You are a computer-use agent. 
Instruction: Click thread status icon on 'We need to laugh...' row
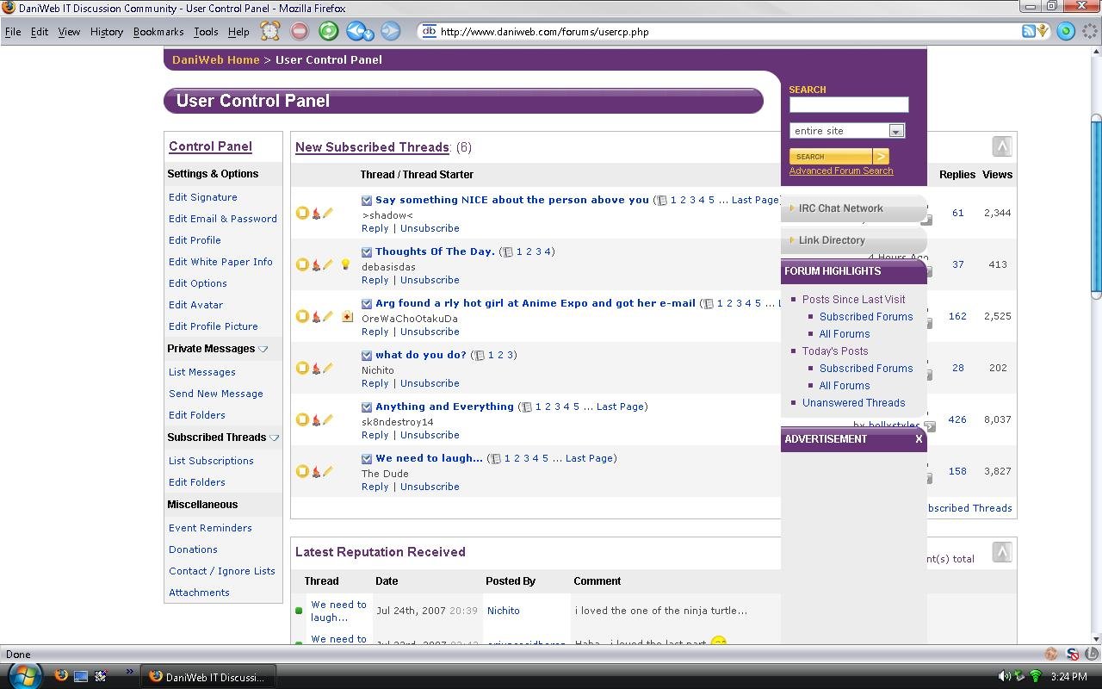[302, 471]
